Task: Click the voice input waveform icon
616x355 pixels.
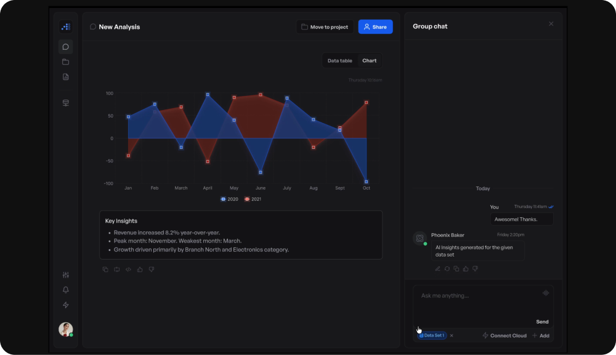Action: 546,293
